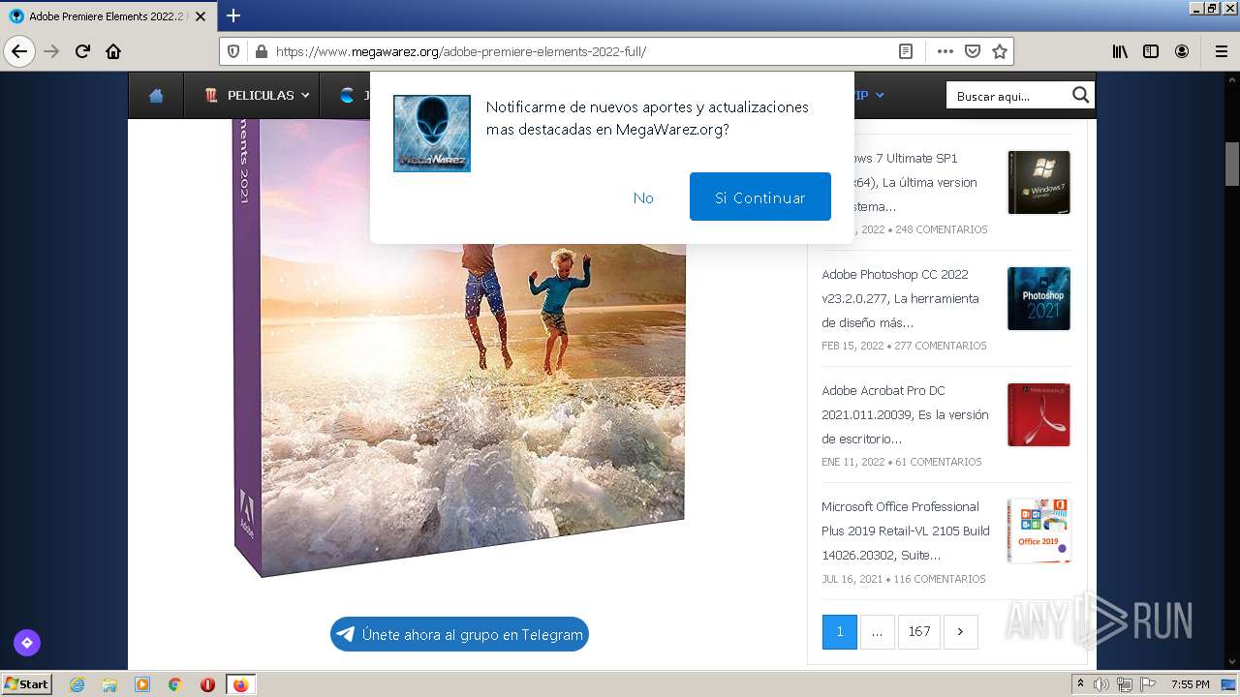This screenshot has width=1240, height=697.
Task: Open page actions three-dot menu
Action: 945,51
